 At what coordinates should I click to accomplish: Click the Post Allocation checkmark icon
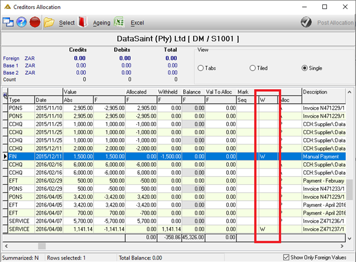point(306,22)
